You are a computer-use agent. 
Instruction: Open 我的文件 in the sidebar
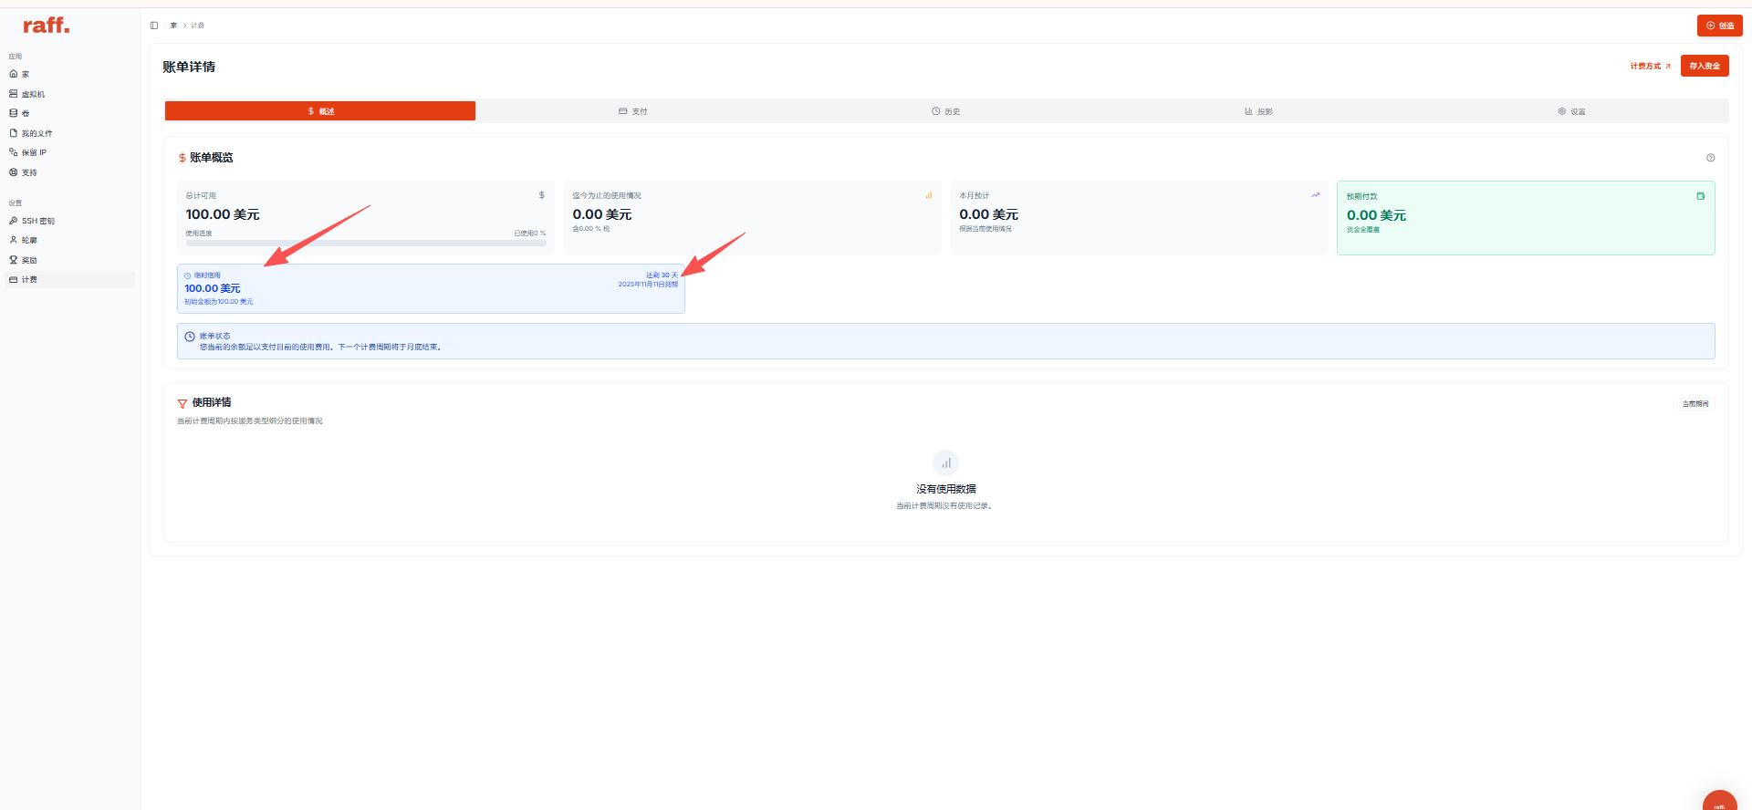point(36,133)
